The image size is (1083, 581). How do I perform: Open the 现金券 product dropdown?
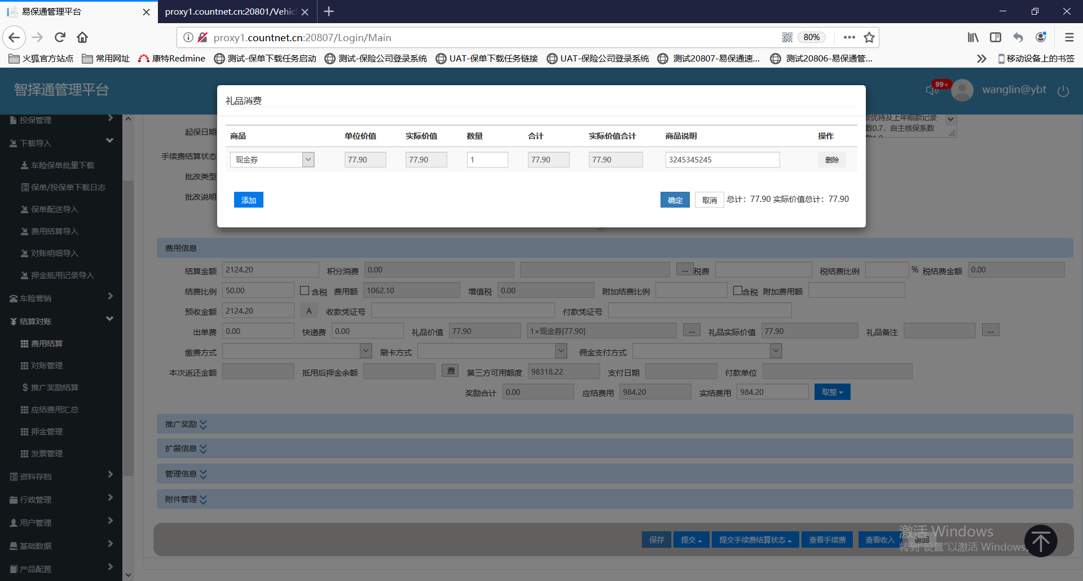308,160
